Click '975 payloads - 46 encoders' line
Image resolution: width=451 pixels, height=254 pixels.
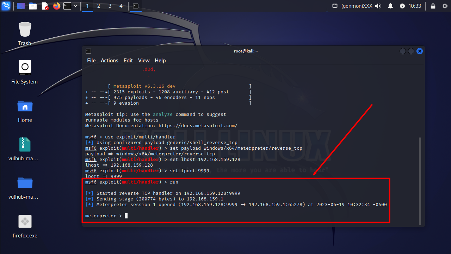164,98
